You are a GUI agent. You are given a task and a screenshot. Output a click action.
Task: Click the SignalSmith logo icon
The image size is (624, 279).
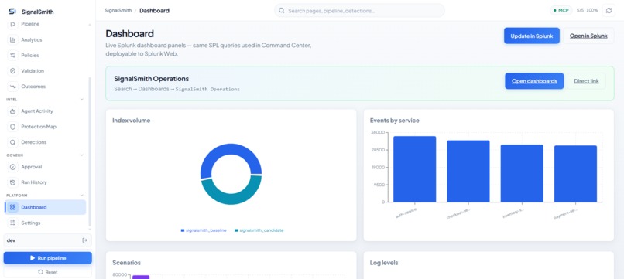(x=12, y=12)
